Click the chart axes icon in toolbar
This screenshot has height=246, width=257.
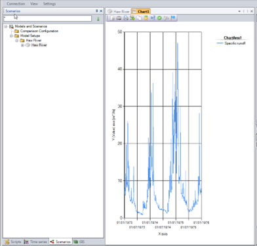[167, 18]
